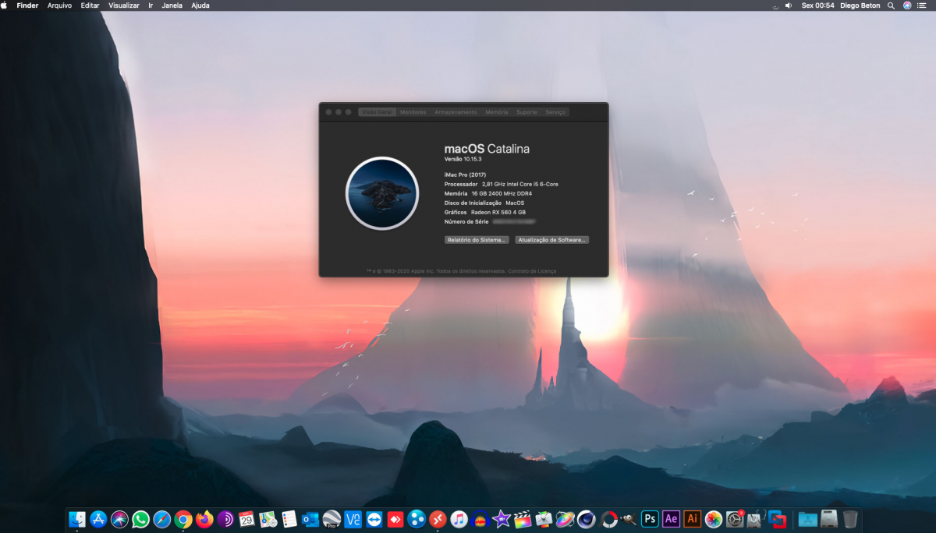Image resolution: width=936 pixels, height=533 pixels.
Task: Open System Preferences with update badge
Action: coord(735,519)
